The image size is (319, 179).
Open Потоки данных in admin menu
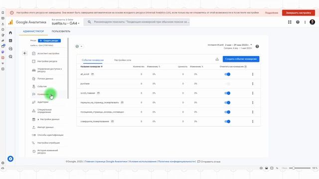tap(45, 79)
